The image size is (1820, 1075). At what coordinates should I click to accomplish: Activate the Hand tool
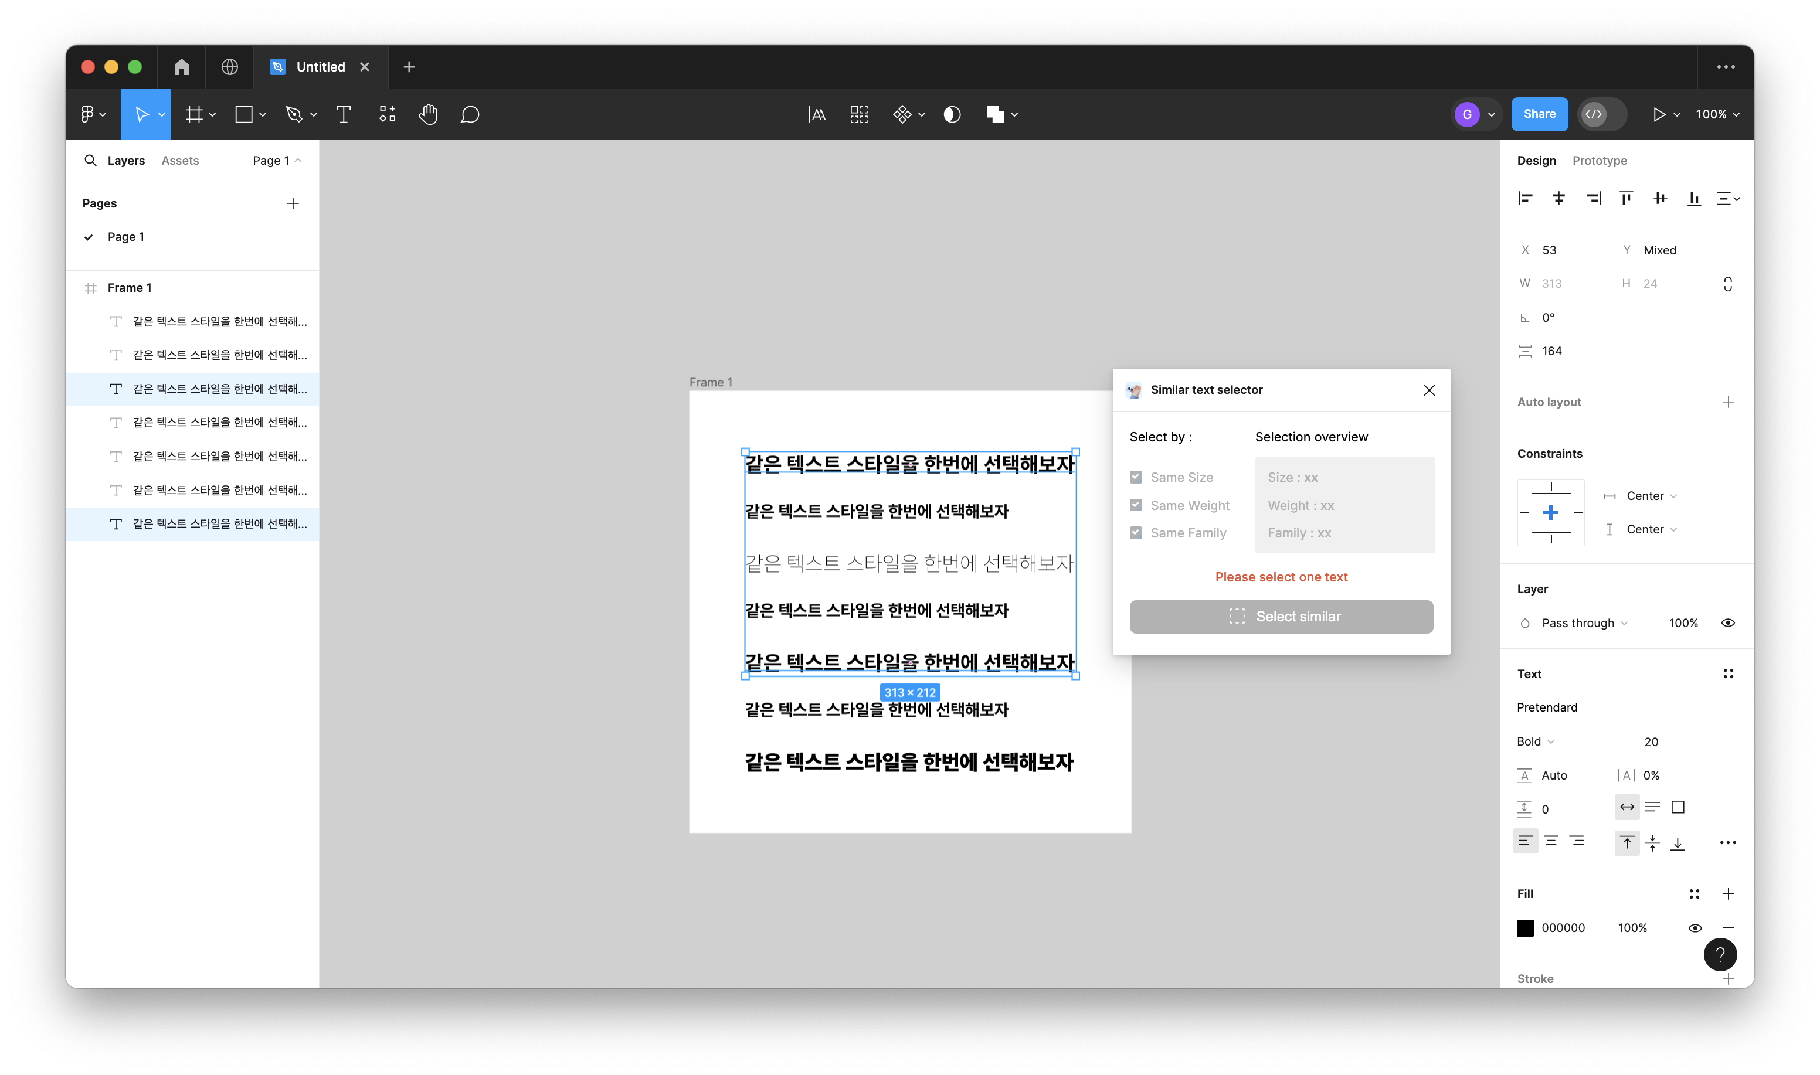tap(427, 114)
